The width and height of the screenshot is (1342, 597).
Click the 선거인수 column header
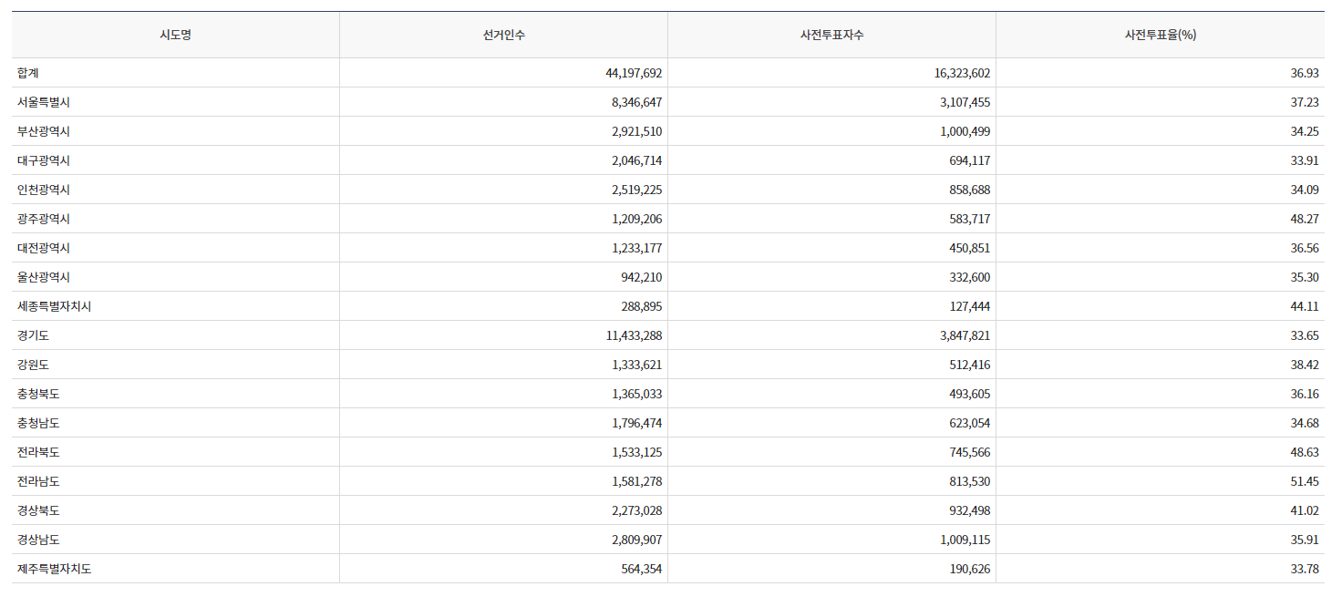pos(503,35)
